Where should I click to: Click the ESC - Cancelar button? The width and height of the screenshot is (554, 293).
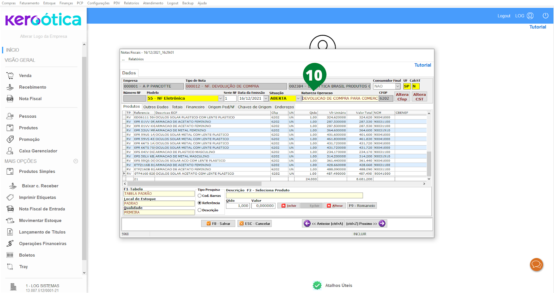[x=254, y=223]
